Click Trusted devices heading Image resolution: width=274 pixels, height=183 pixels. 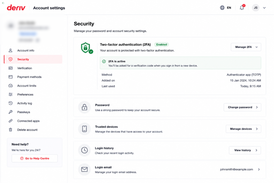pyautogui.click(x=106, y=127)
